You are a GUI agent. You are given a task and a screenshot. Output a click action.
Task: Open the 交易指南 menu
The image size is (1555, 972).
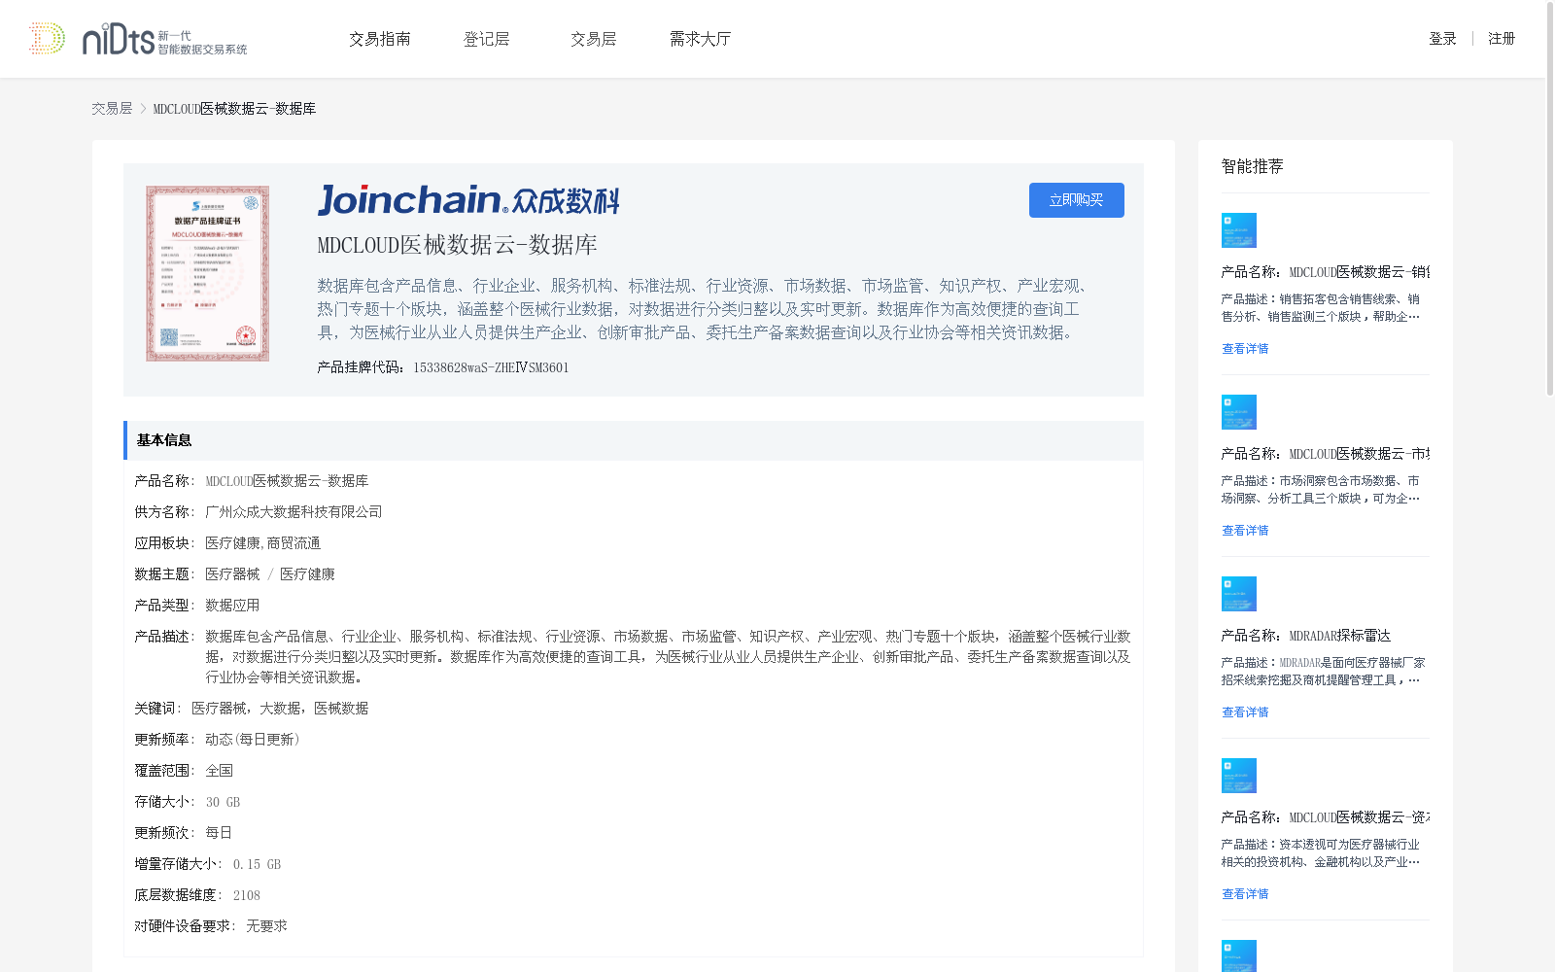coord(380,39)
